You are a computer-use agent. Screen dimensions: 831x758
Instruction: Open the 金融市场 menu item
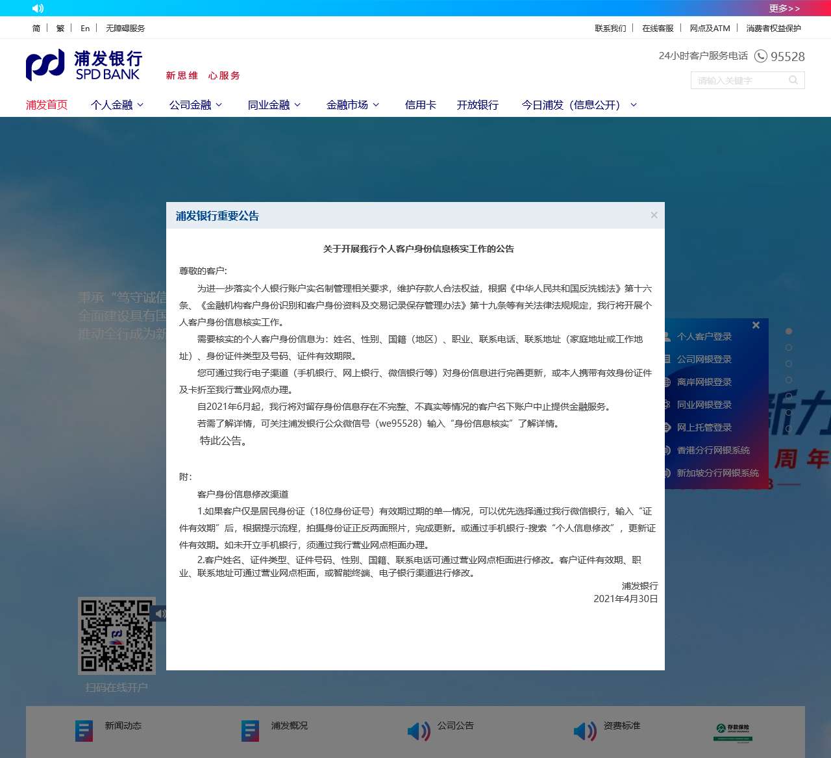347,105
